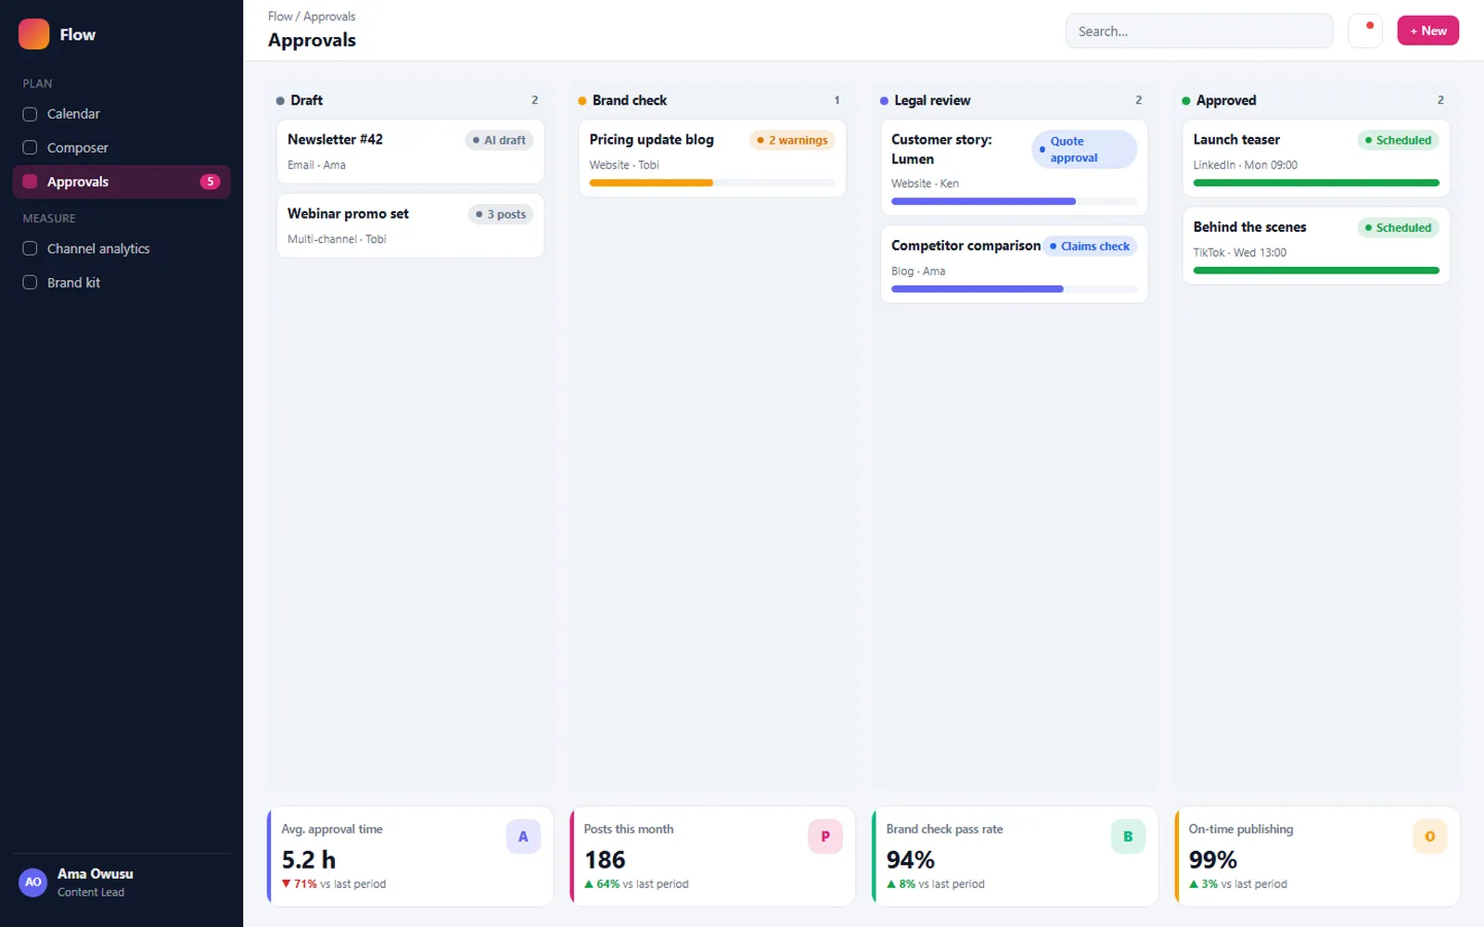This screenshot has height=927, width=1484.
Task: Click the Pricing update blog progress bar
Action: (x=712, y=183)
